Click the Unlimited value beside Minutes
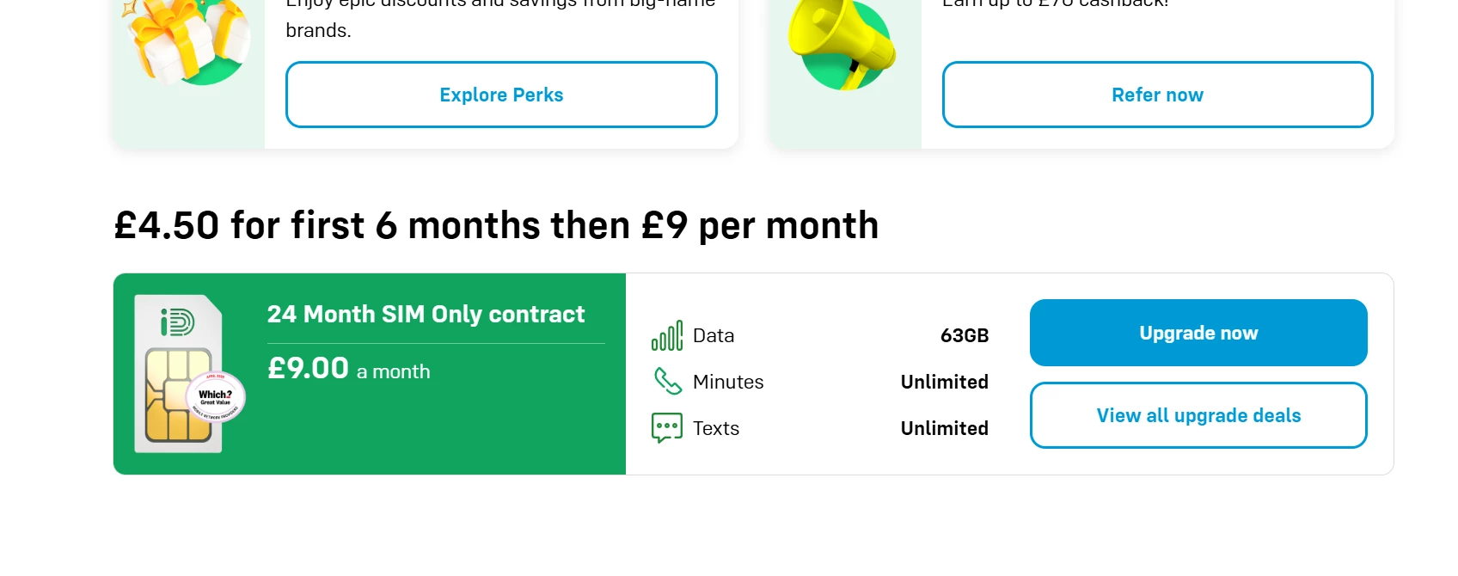The image size is (1458, 576). coord(944,382)
